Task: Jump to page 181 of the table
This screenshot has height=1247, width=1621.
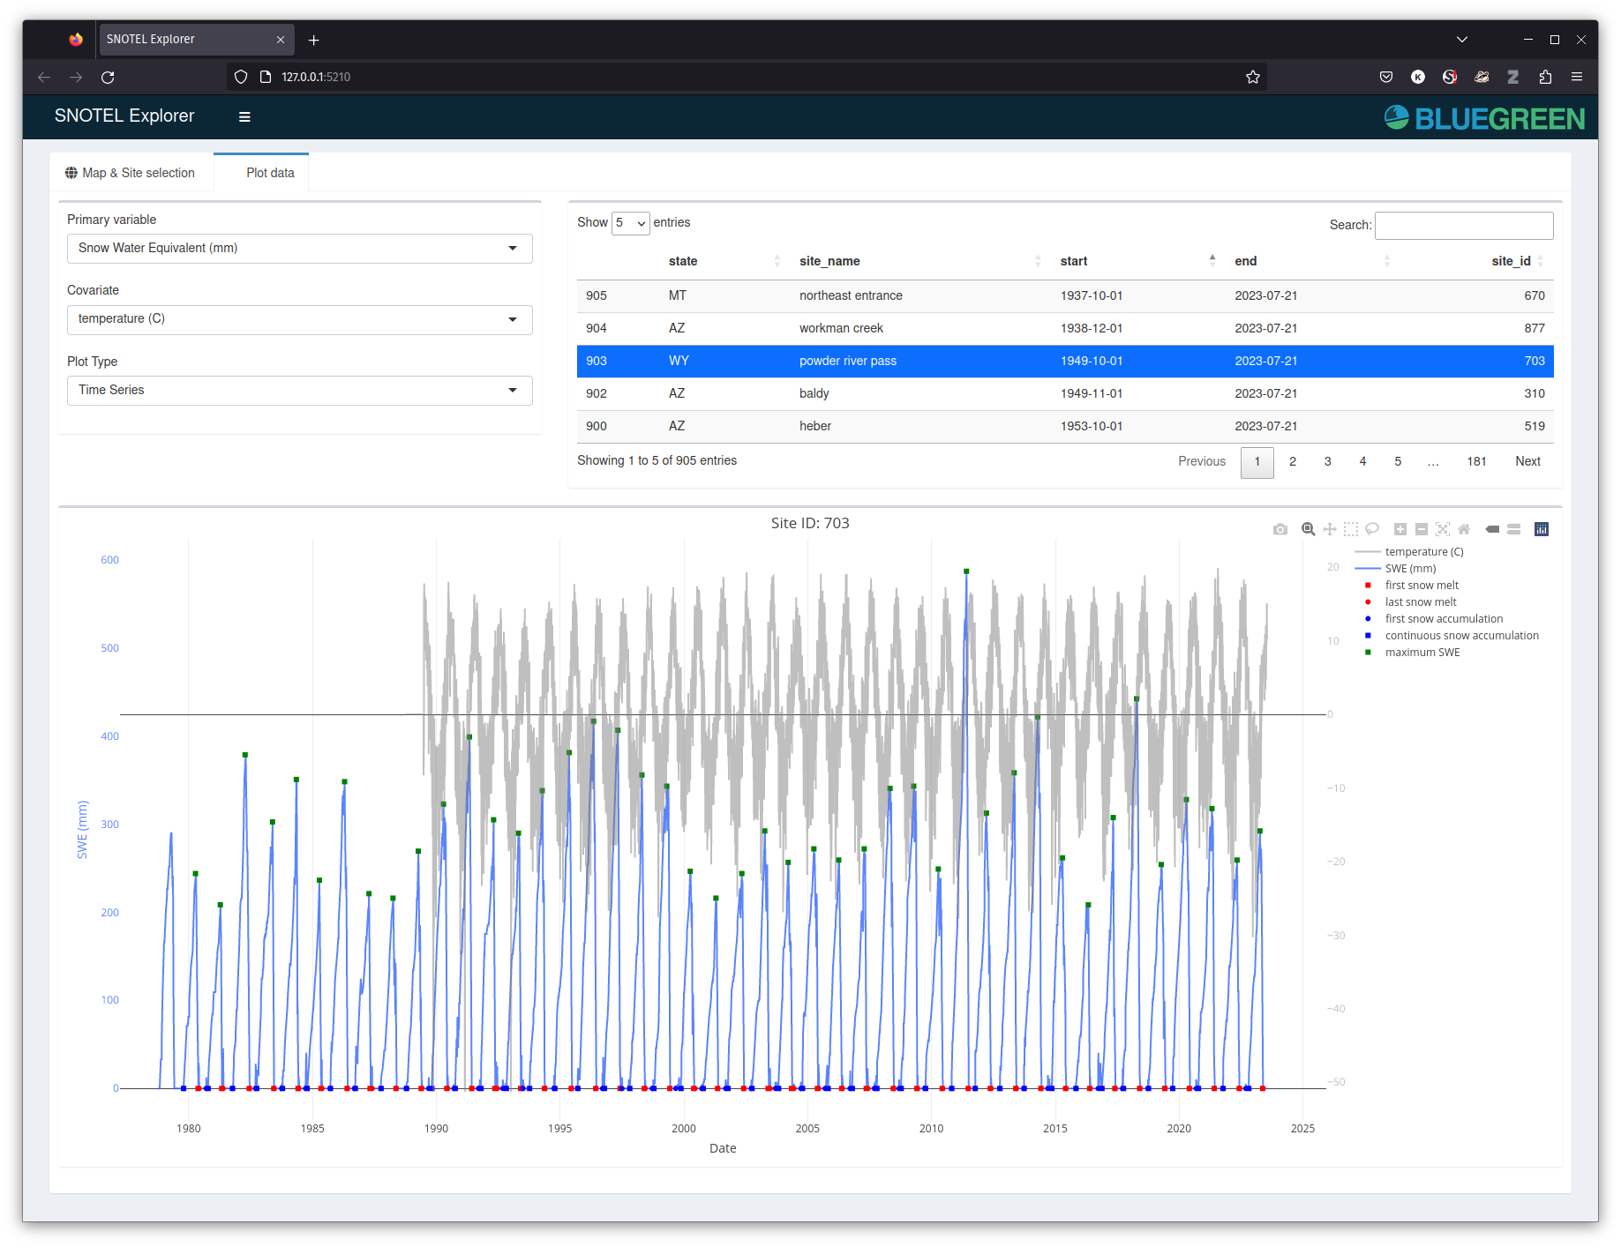Action: pos(1476,461)
